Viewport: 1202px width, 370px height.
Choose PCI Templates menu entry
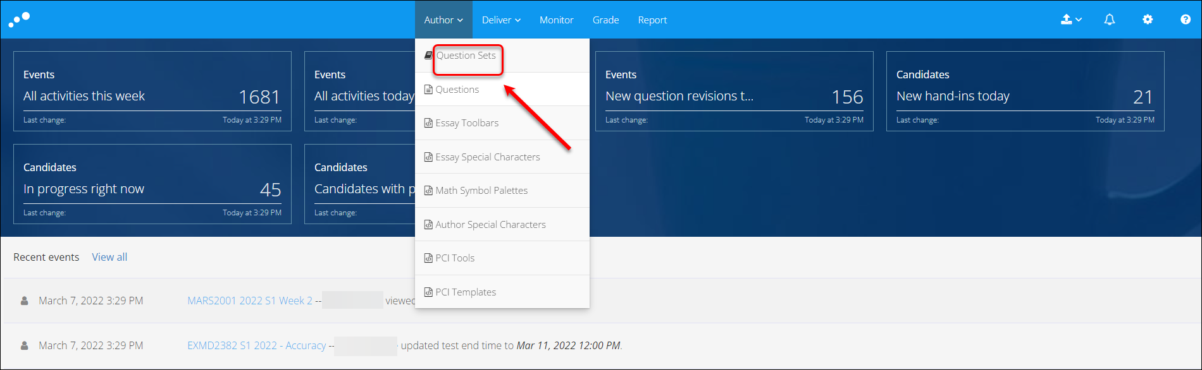coord(502,292)
